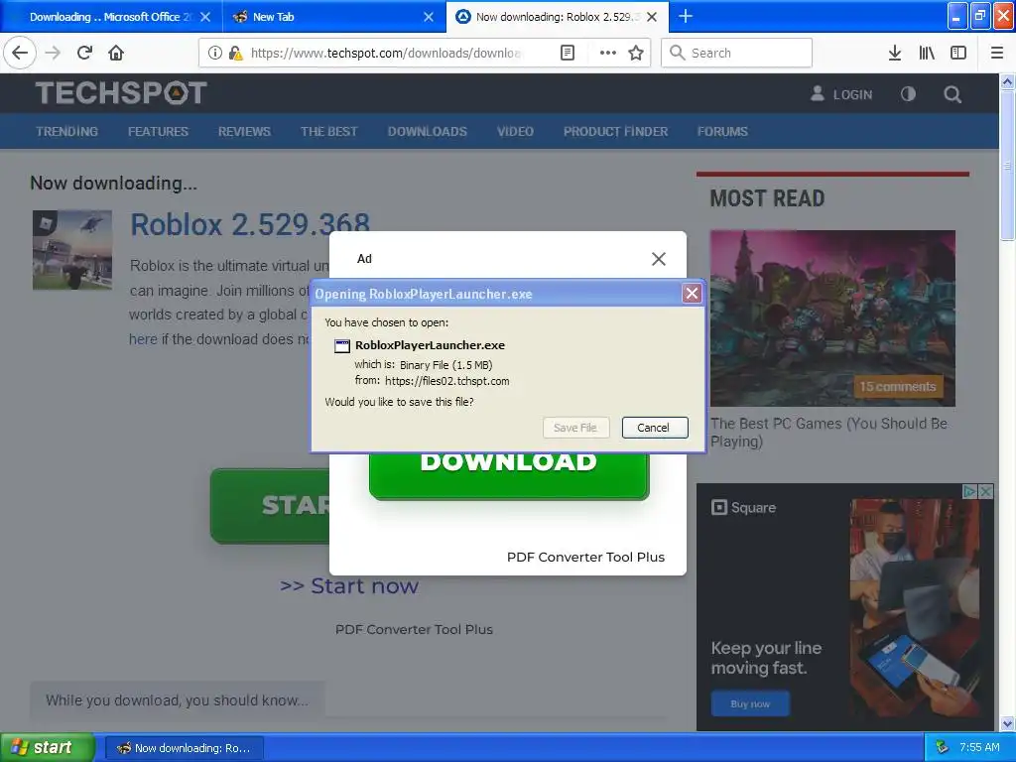Click the padlock security icon in address bar
Viewport: 1016px width, 762px height.
pyautogui.click(x=235, y=53)
